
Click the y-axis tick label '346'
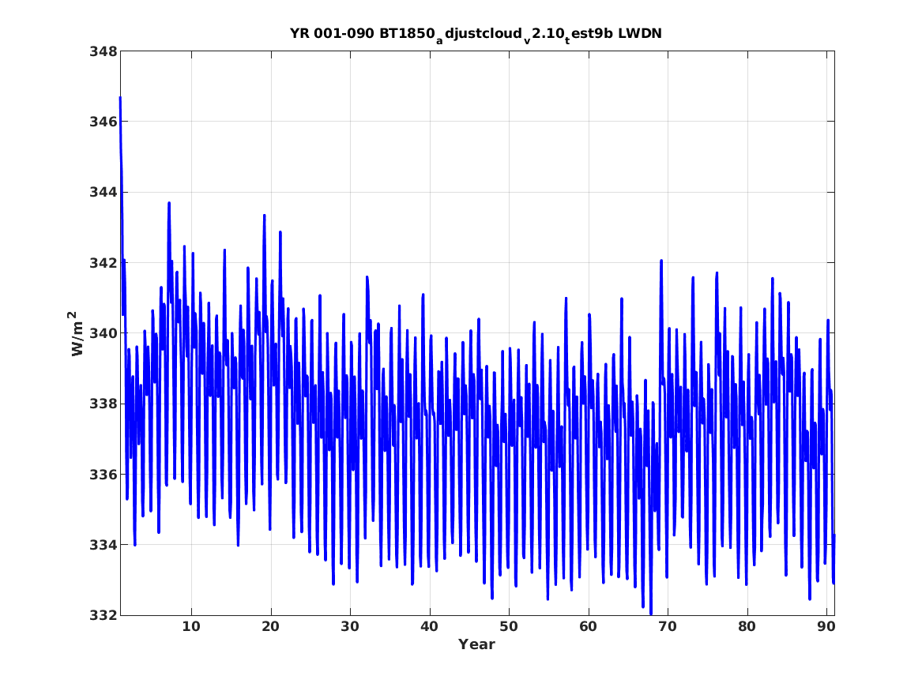click(x=103, y=122)
